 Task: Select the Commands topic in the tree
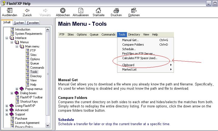(37, 68)
